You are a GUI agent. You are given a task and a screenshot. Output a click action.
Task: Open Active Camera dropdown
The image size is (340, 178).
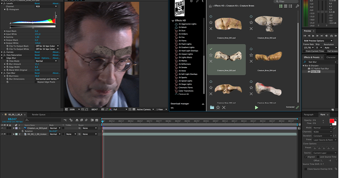[x=145, y=110]
